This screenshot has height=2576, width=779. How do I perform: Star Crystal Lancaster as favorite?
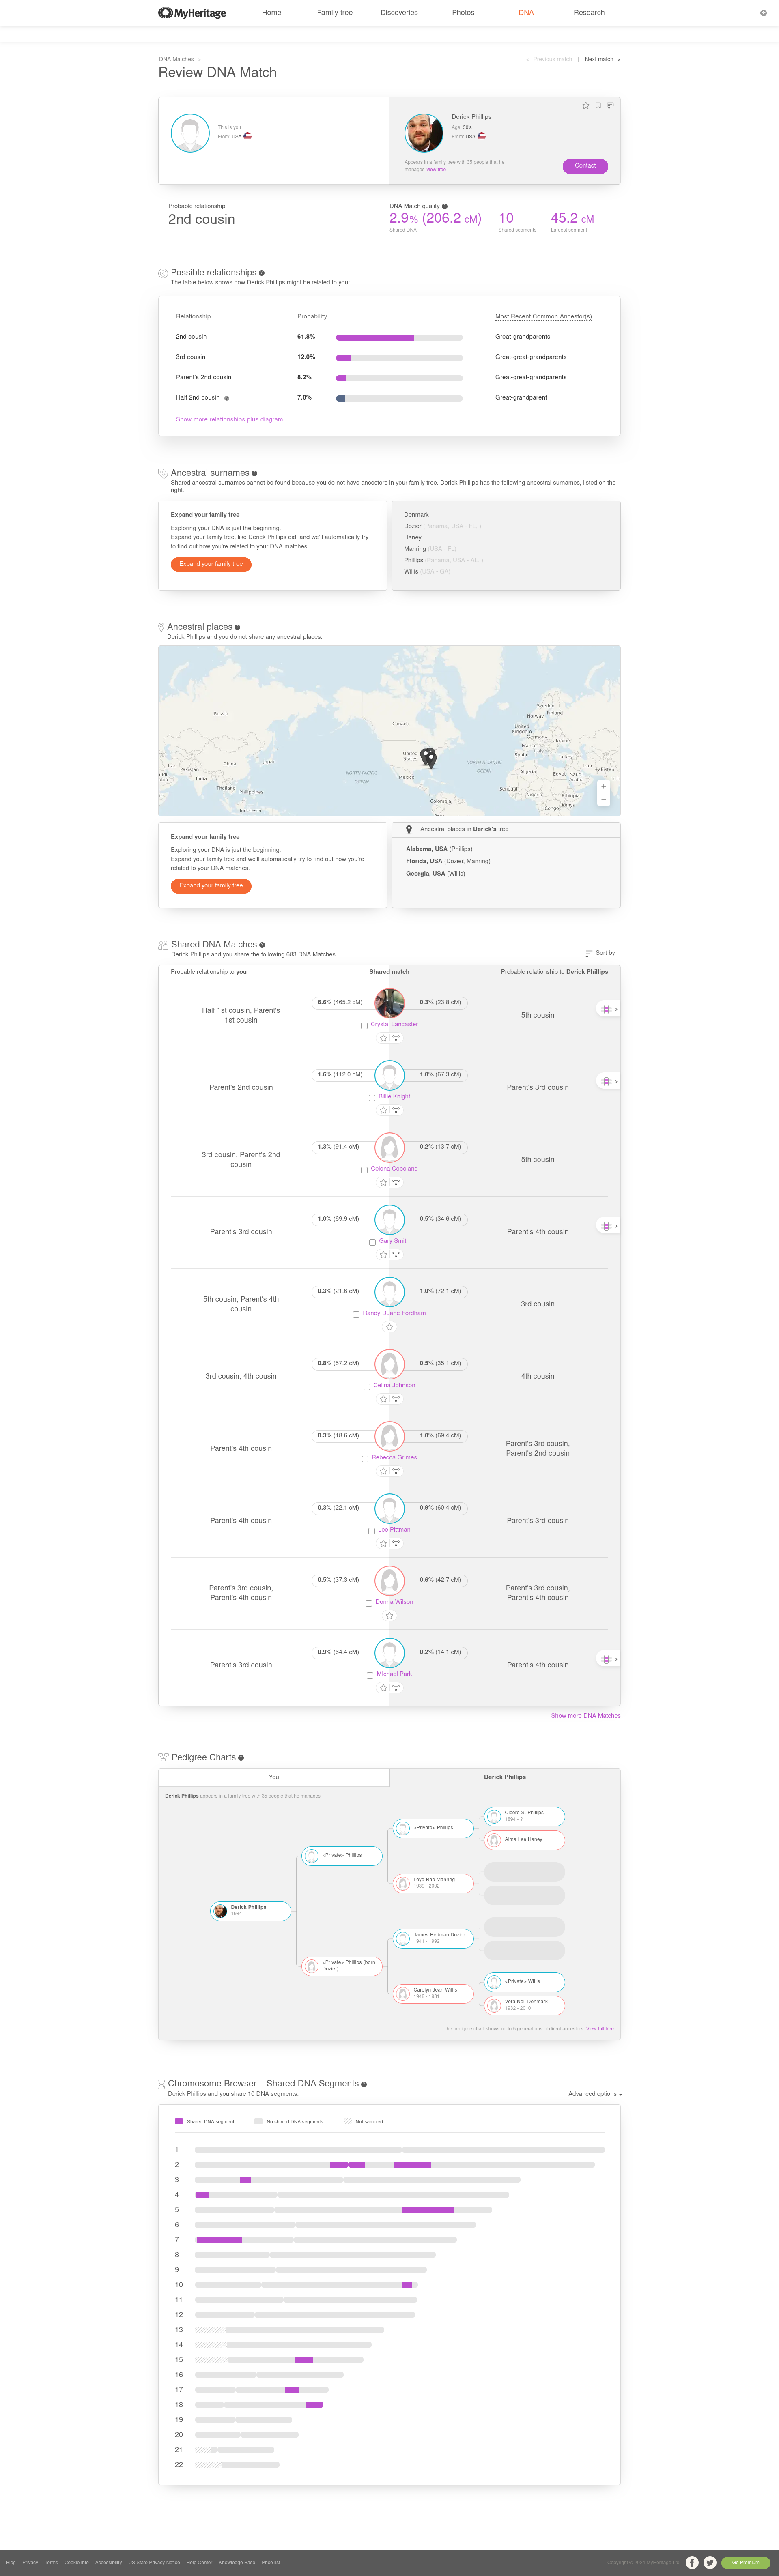click(x=383, y=1038)
